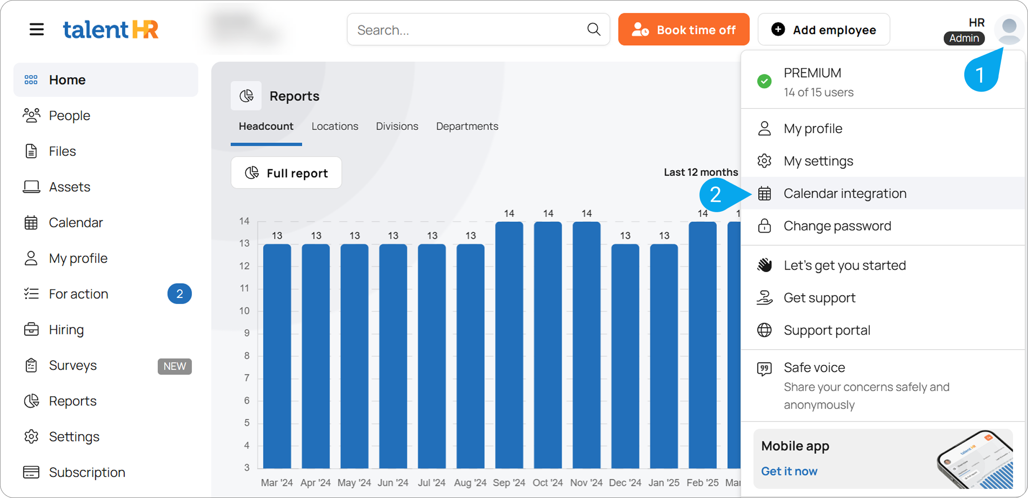
Task: Click the Last 12 months label
Action: coord(701,172)
